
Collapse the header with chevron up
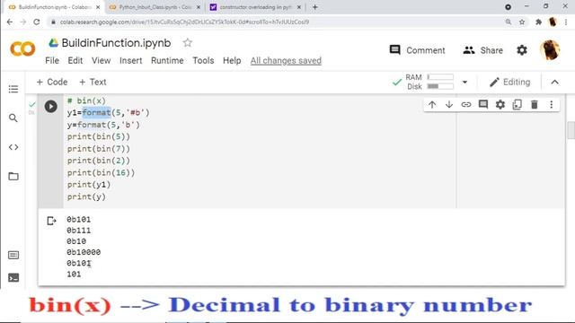click(x=555, y=82)
